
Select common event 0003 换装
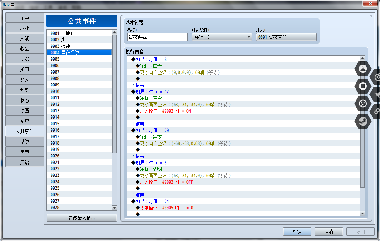[79, 46]
